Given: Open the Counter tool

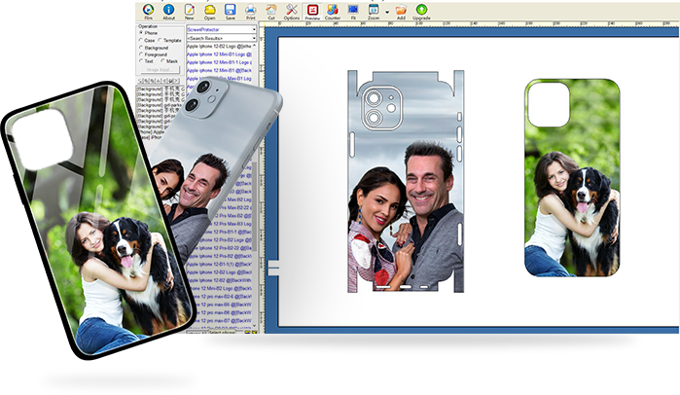Looking at the screenshot, I should point(333,12).
